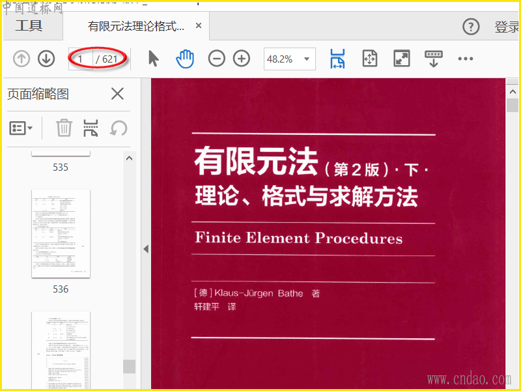Click the 登录 sign-in button
The width and height of the screenshot is (521, 391).
click(x=507, y=27)
